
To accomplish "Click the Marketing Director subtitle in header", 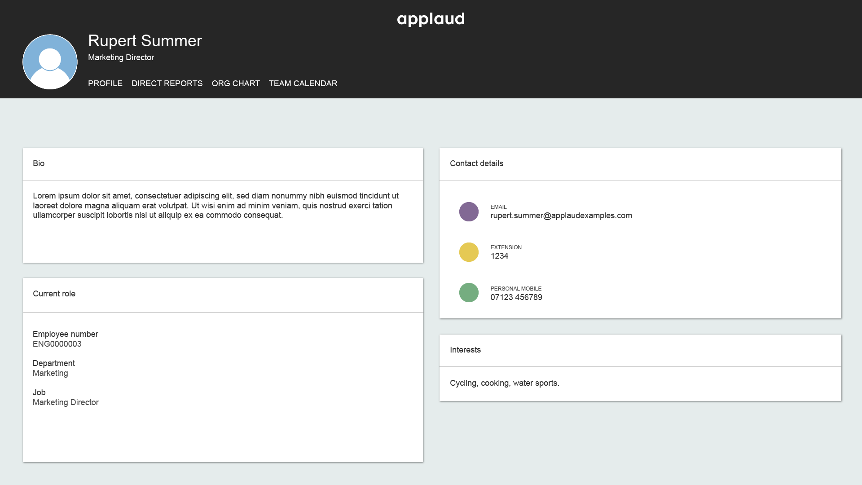I will point(121,57).
